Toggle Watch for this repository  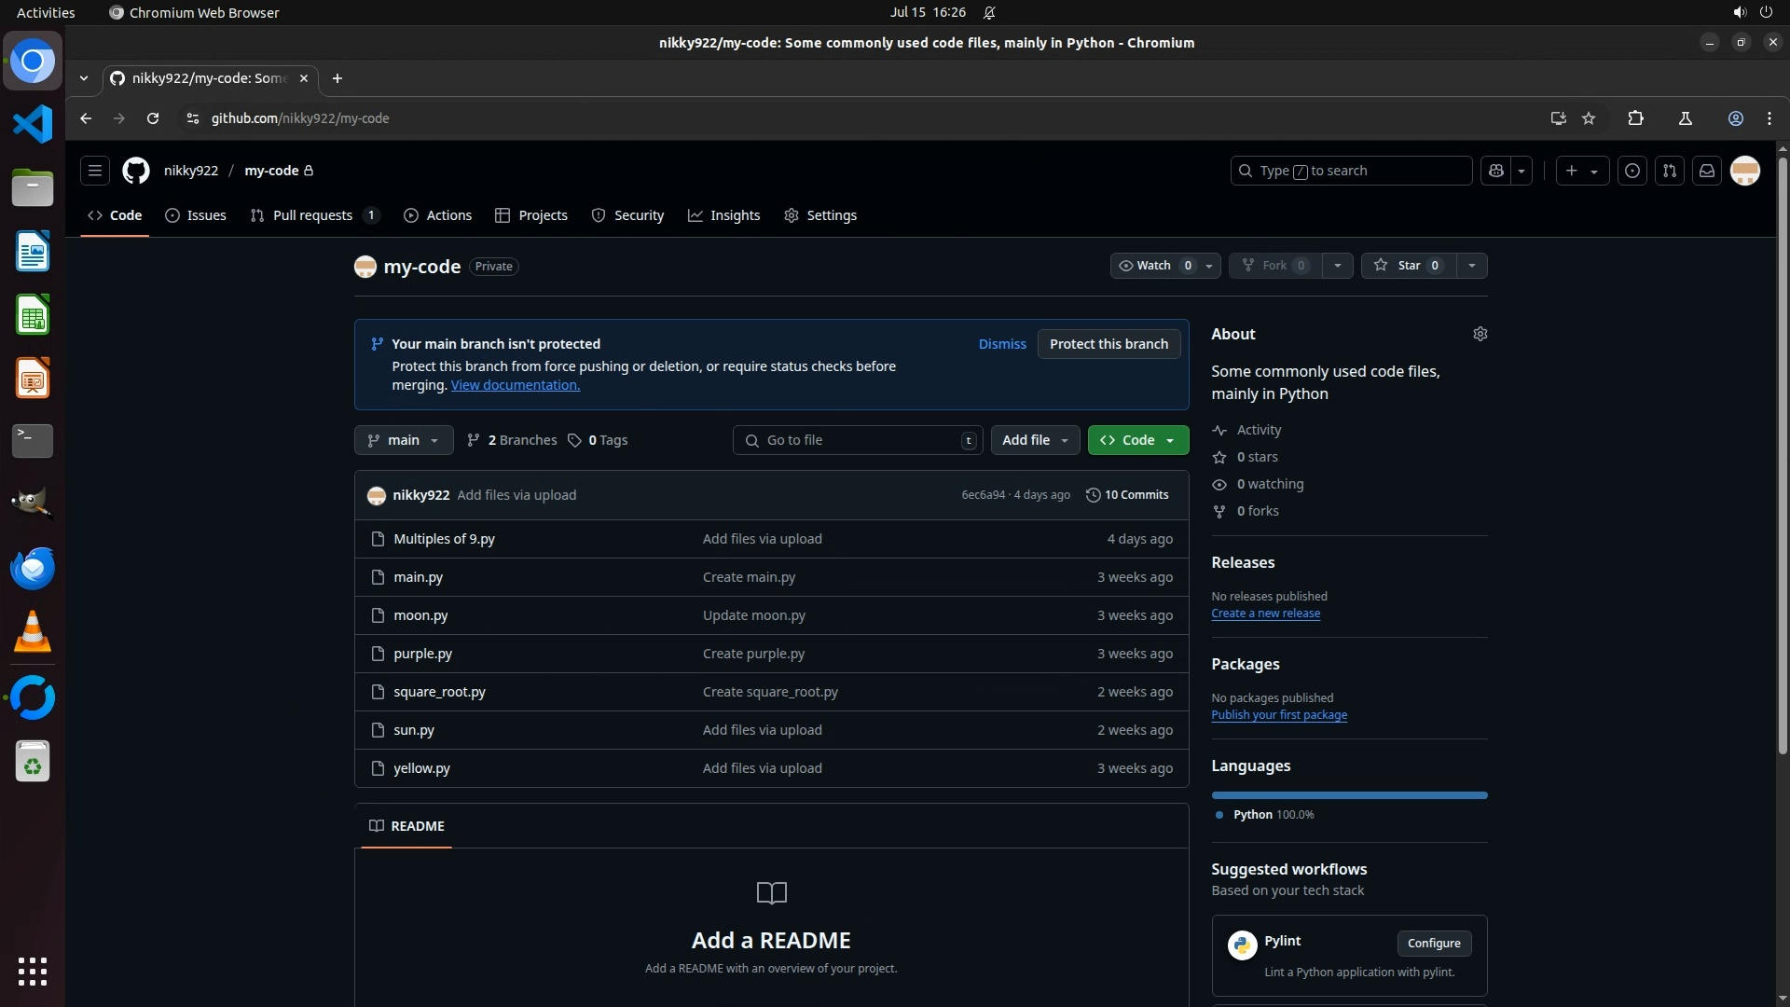[x=1154, y=266]
